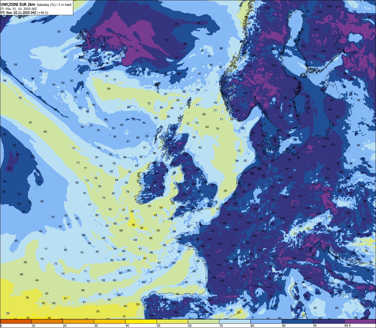Click the legend tick label 95
The width and height of the screenshot is (376, 328).
coord(315,326)
